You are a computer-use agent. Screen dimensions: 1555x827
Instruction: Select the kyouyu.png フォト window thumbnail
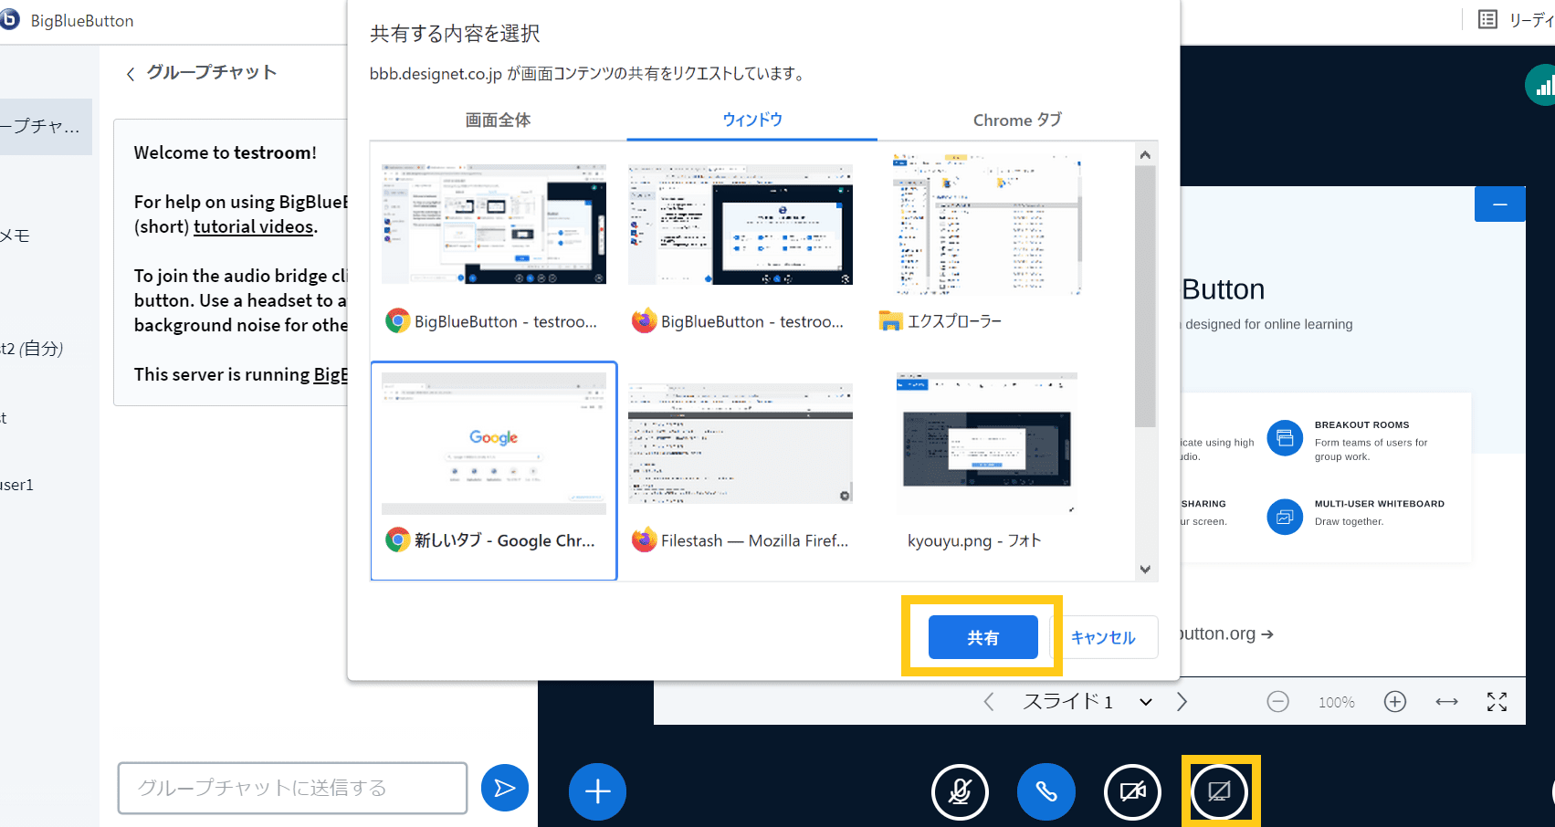(987, 444)
